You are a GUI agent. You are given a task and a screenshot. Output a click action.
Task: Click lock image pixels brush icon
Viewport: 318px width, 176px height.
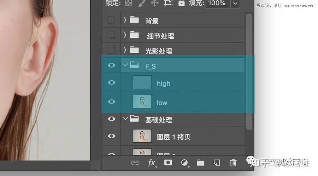(x=142, y=3)
